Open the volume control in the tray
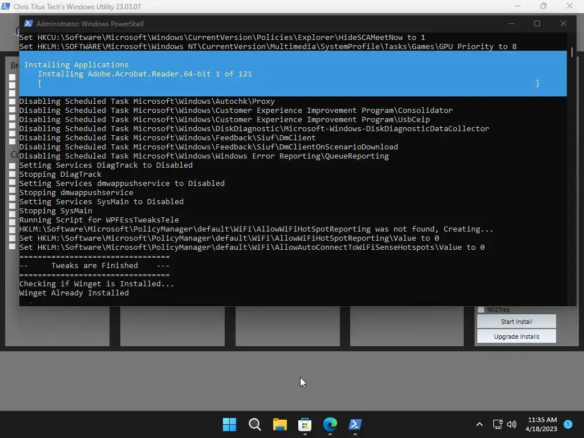584x438 pixels. [512, 424]
